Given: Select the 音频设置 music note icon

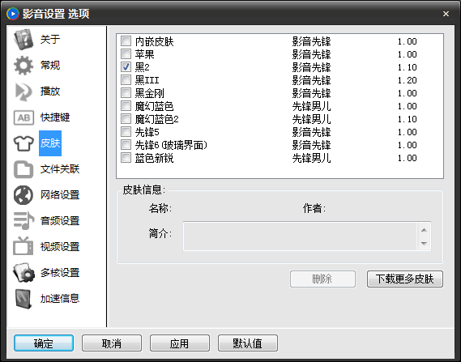Looking at the screenshot, I should point(23,220).
